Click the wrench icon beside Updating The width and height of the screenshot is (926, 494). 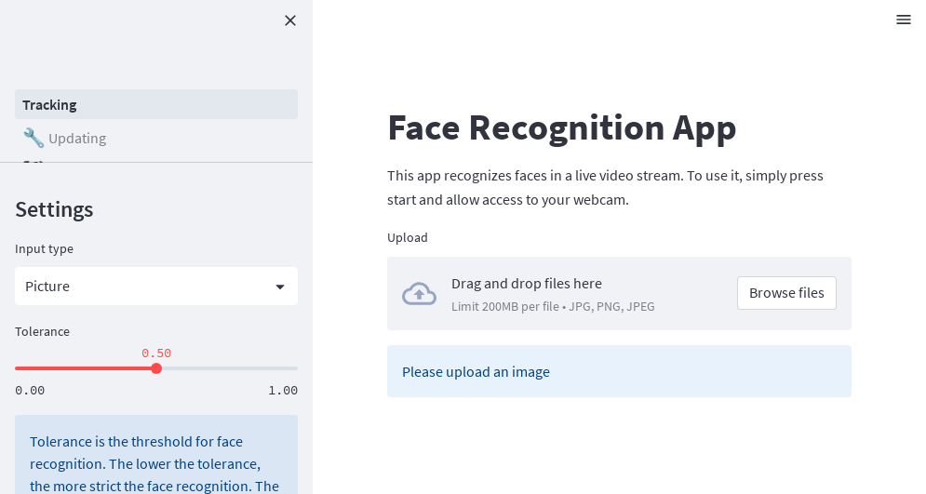point(34,138)
